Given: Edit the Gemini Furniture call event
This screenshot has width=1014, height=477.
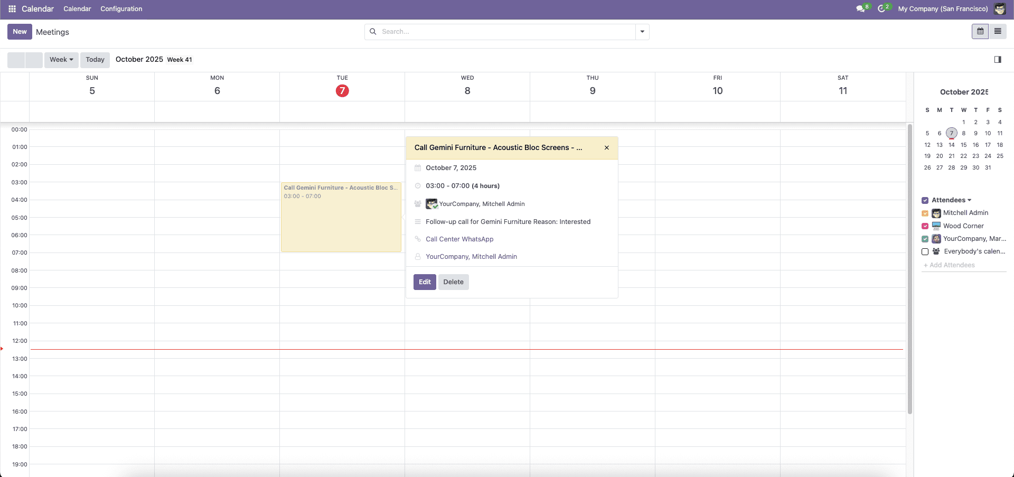Looking at the screenshot, I should coord(425,282).
